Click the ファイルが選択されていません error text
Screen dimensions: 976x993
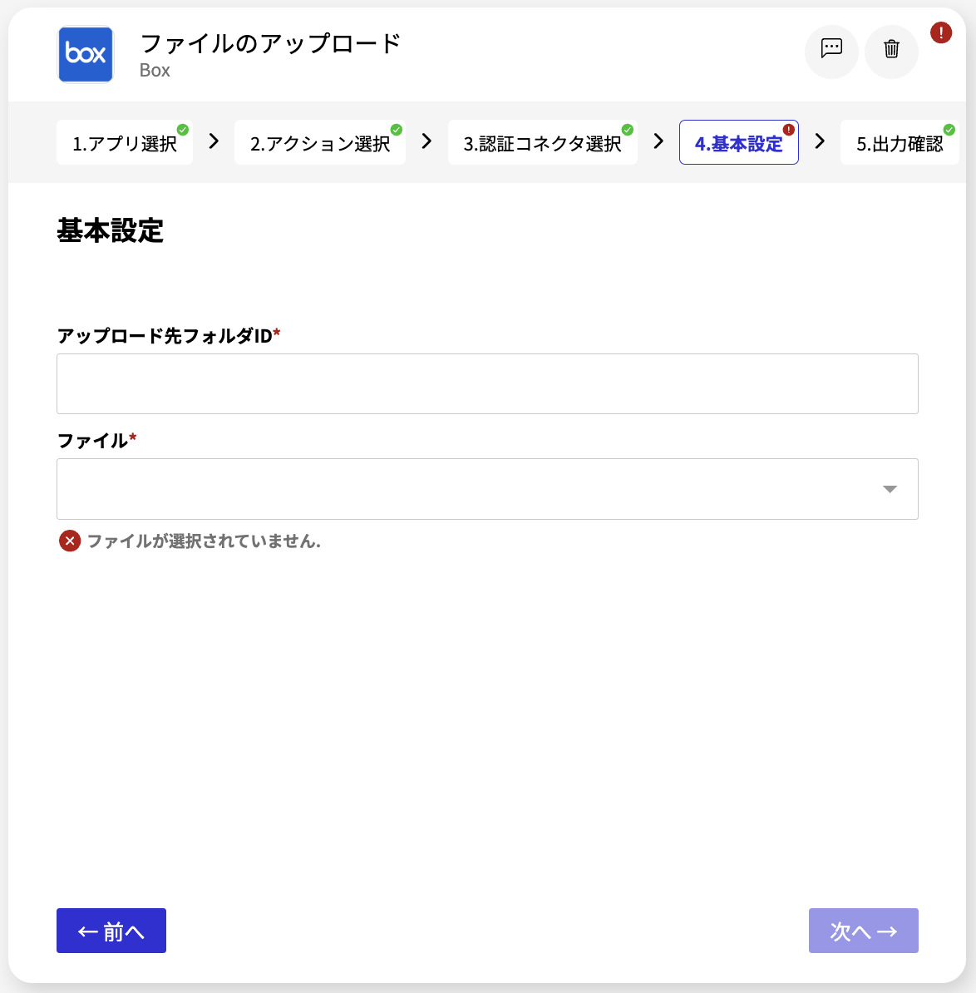[x=204, y=541]
